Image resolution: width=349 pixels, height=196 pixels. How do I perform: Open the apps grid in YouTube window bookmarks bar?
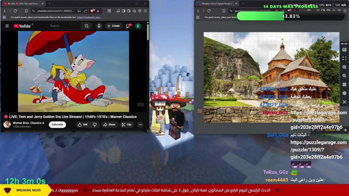[4, 17]
